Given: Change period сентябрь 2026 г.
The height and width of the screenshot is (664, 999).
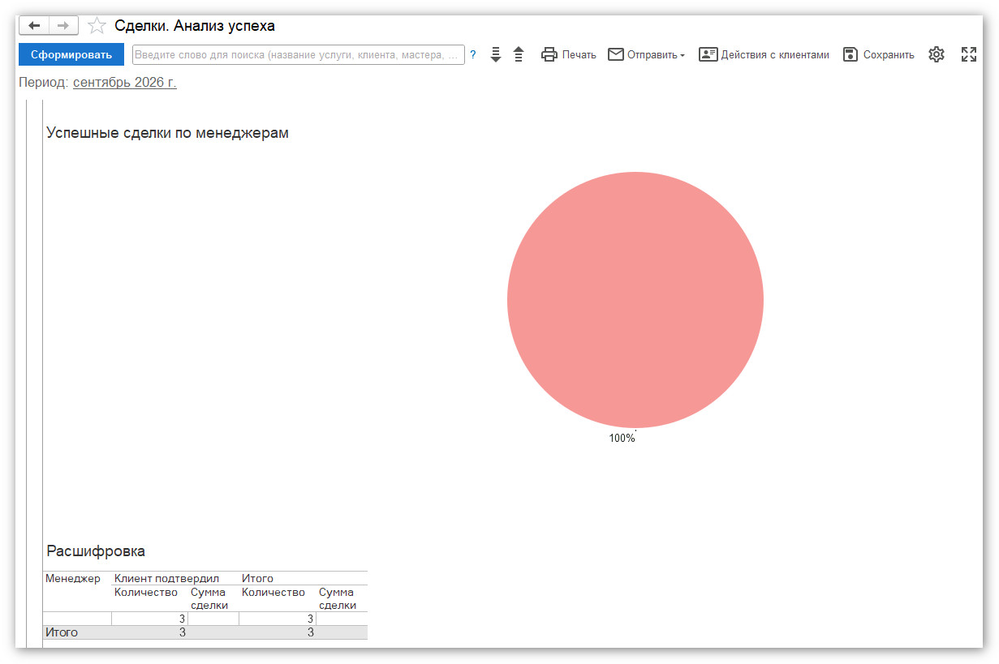Looking at the screenshot, I should 125,83.
